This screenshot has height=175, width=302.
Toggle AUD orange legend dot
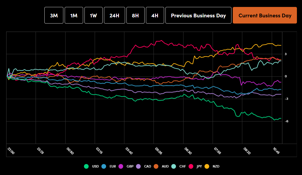[x=156, y=166]
